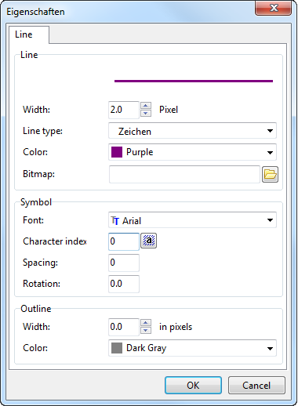Click the 'Bitmap:' label
The width and height of the screenshot is (298, 406).
point(39,174)
